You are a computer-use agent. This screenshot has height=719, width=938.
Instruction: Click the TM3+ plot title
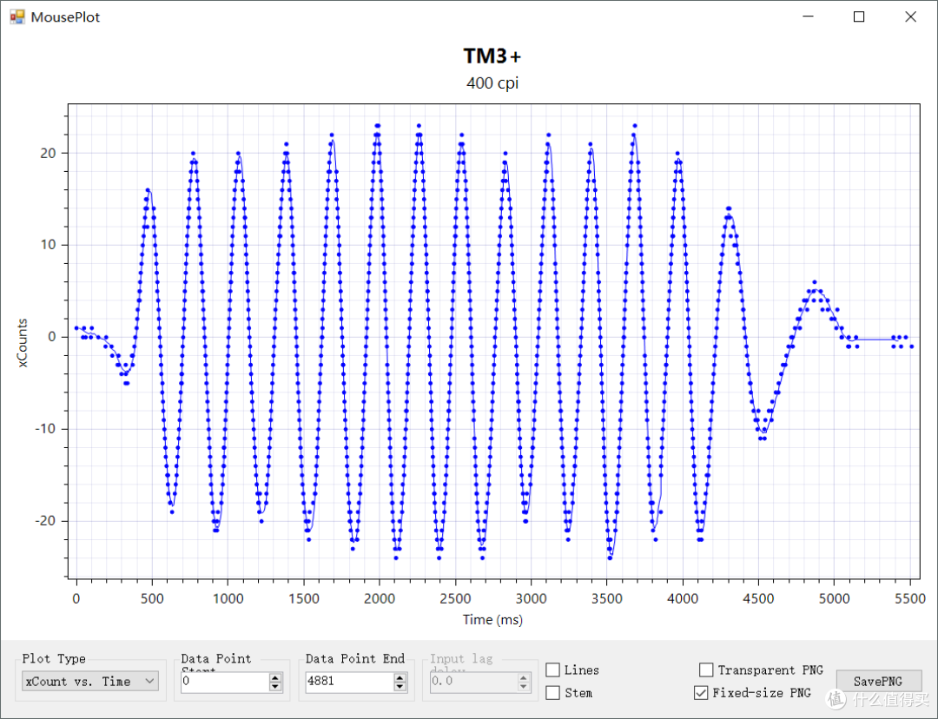492,56
